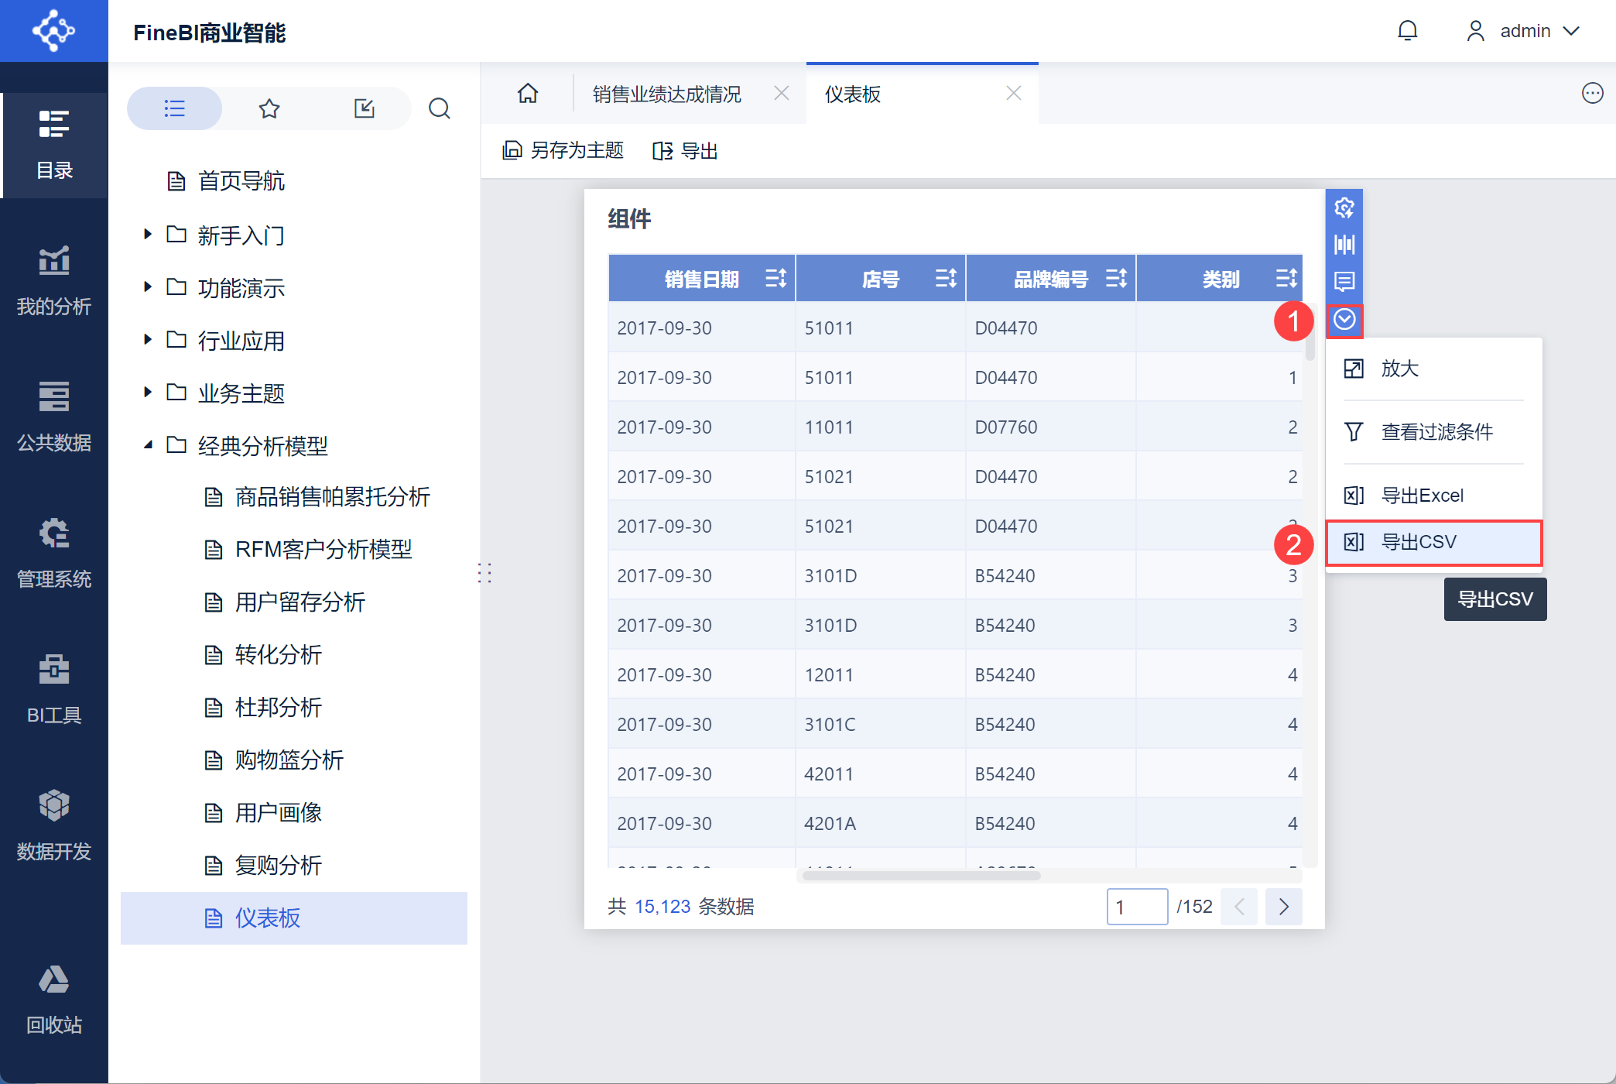Switch to list view toggle
Screen dimensions: 1616x1084
(175, 108)
